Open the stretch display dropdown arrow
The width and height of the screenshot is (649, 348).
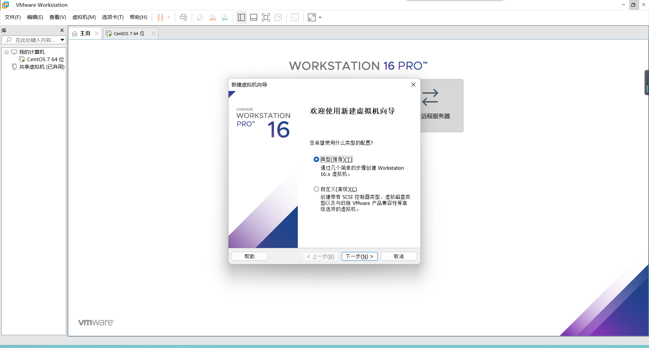[320, 18]
